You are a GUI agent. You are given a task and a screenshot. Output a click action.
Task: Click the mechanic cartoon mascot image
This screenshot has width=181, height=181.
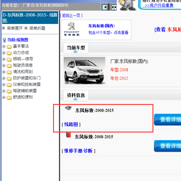(x=127, y=5)
